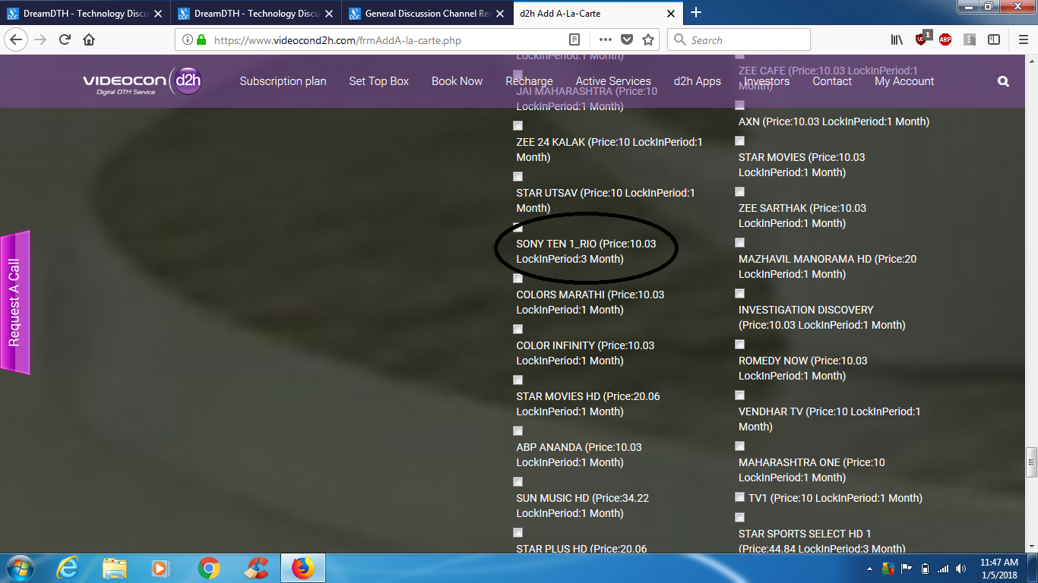
Task: Open the Firefox hamburger menu
Action: point(1023,39)
